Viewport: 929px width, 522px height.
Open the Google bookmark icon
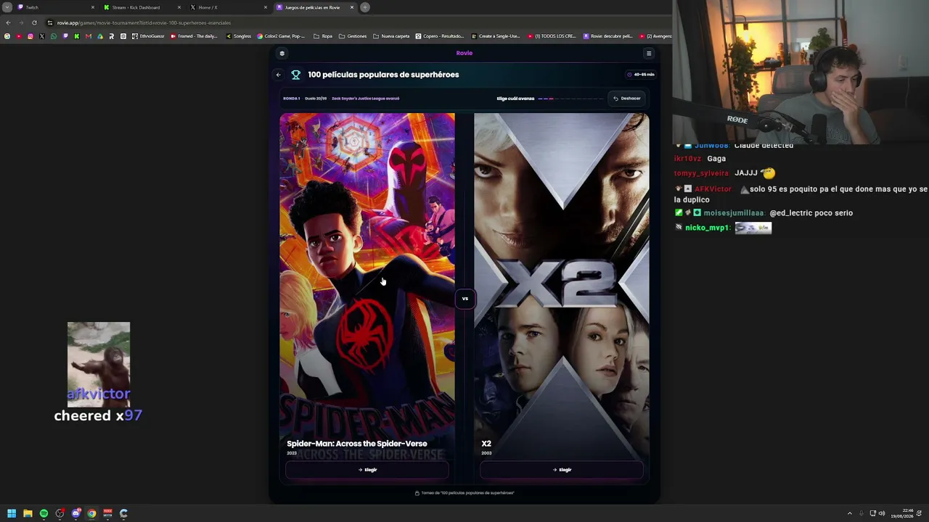(7, 36)
